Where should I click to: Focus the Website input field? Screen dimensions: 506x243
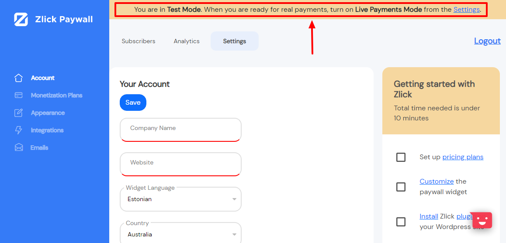[x=180, y=164]
